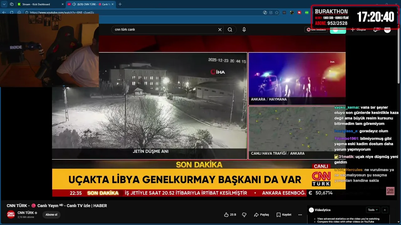The width and height of the screenshot is (401, 225).
Task: Dislike the video
Action: (244, 215)
